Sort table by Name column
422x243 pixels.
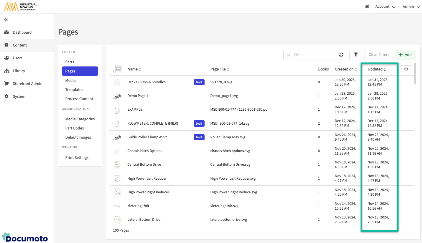(134, 69)
